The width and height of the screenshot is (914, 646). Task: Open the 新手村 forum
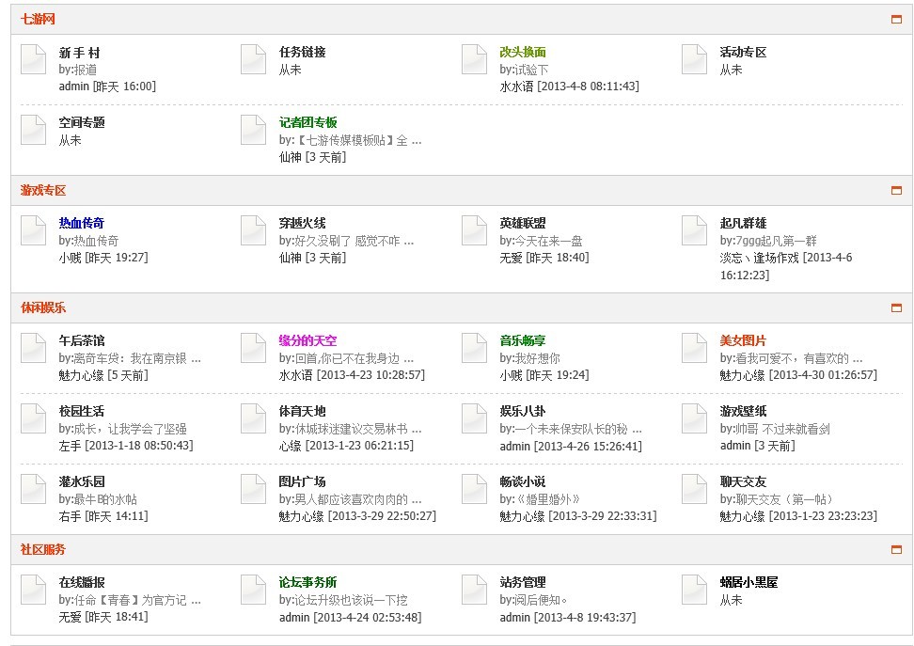tap(79, 53)
